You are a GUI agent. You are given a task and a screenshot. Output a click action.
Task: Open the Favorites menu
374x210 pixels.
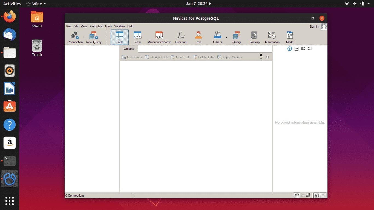[96, 26]
